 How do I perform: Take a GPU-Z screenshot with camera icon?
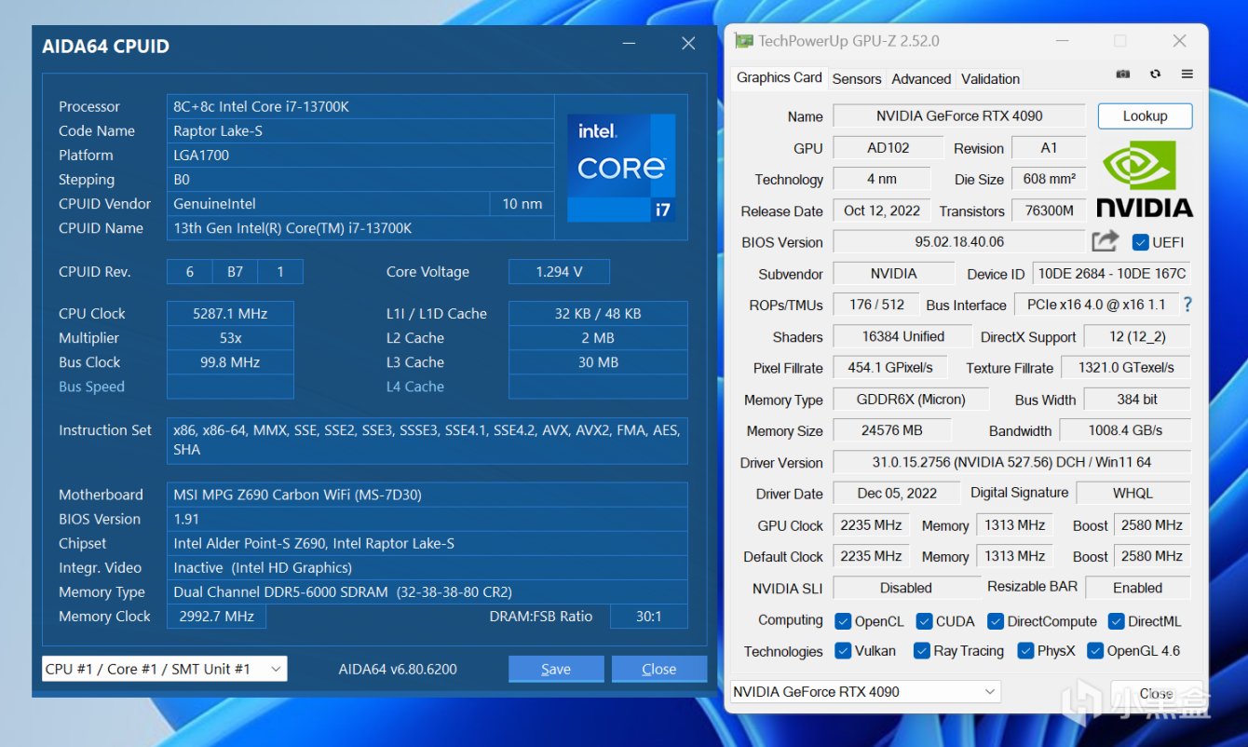(1123, 75)
